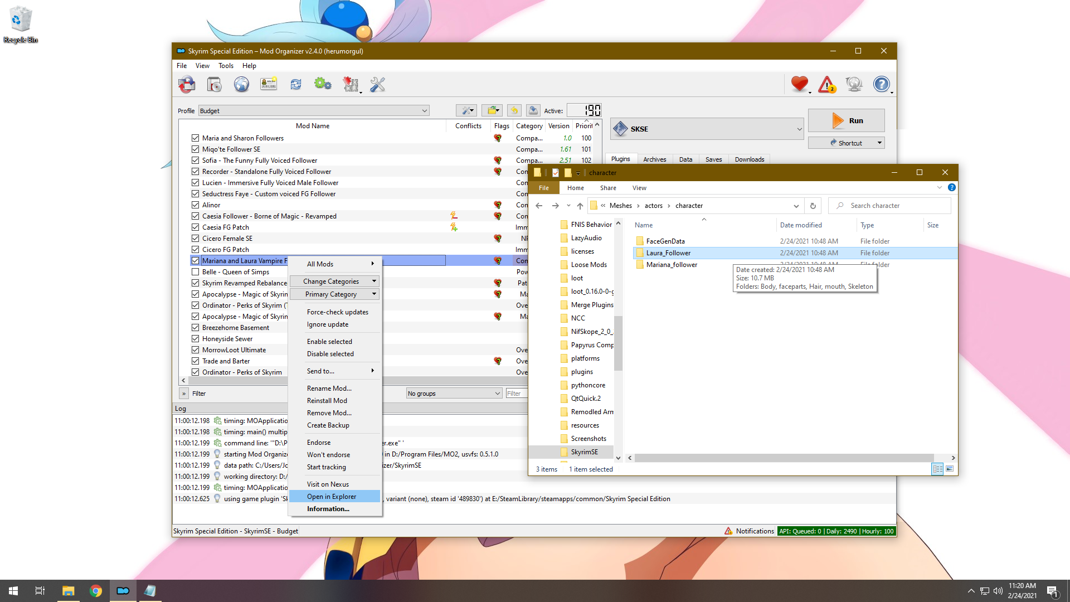Image resolution: width=1070 pixels, height=602 pixels.
Task: Uncheck Miqo'te Follower SE mod
Action: (x=195, y=149)
